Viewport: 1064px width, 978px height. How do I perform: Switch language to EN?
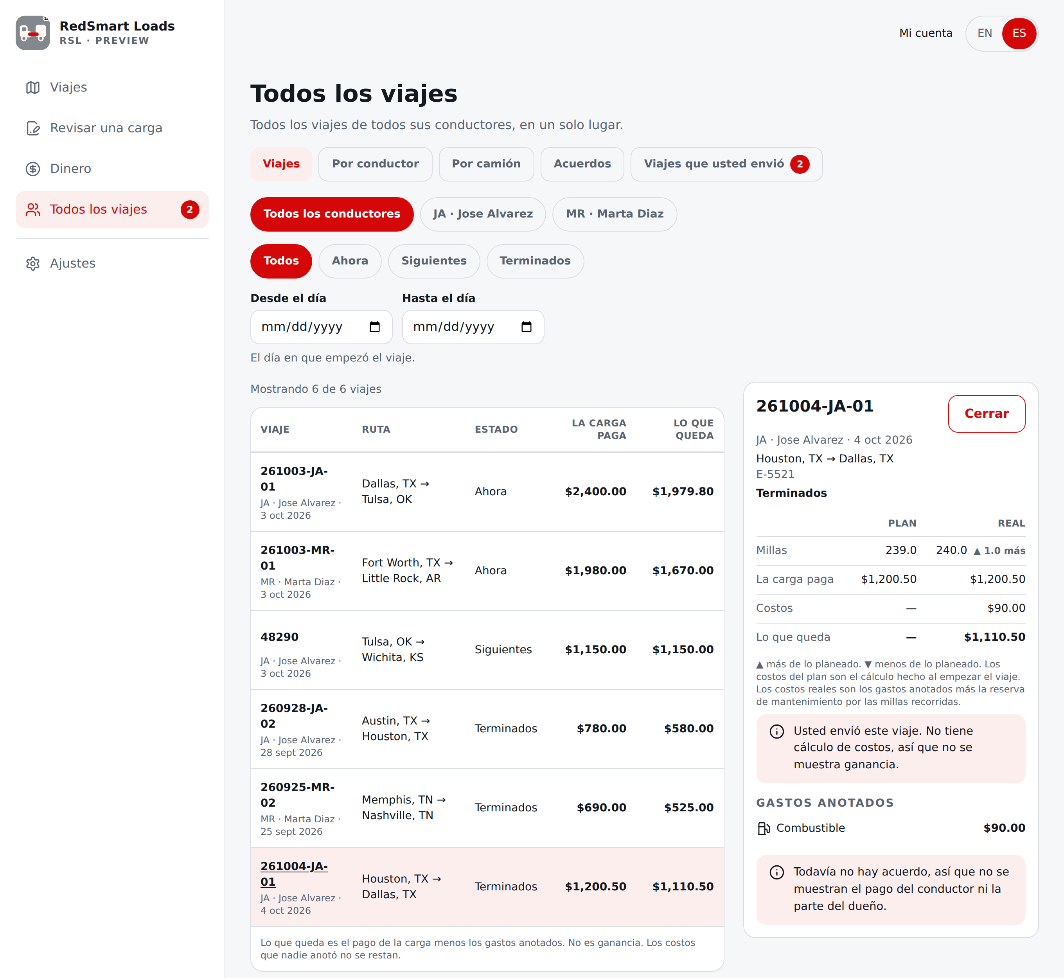[x=984, y=33]
